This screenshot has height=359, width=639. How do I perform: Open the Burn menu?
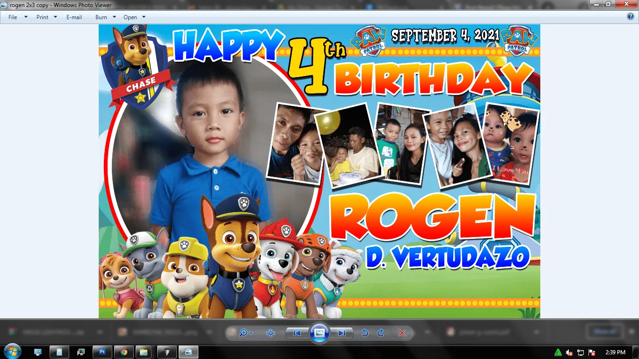[101, 17]
